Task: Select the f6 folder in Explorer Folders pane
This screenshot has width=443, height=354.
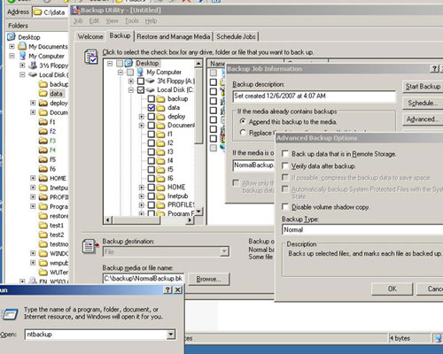Action: click(47, 169)
